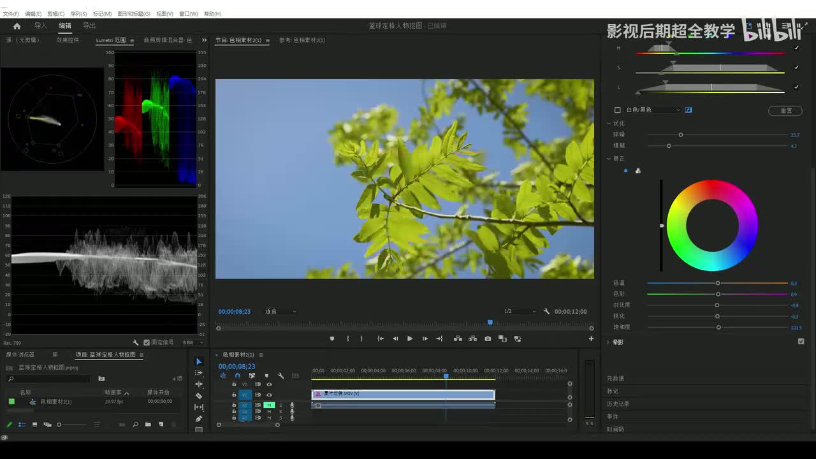Collapse the 优化 section
Image resolution: width=816 pixels, height=459 pixels.
coord(609,124)
